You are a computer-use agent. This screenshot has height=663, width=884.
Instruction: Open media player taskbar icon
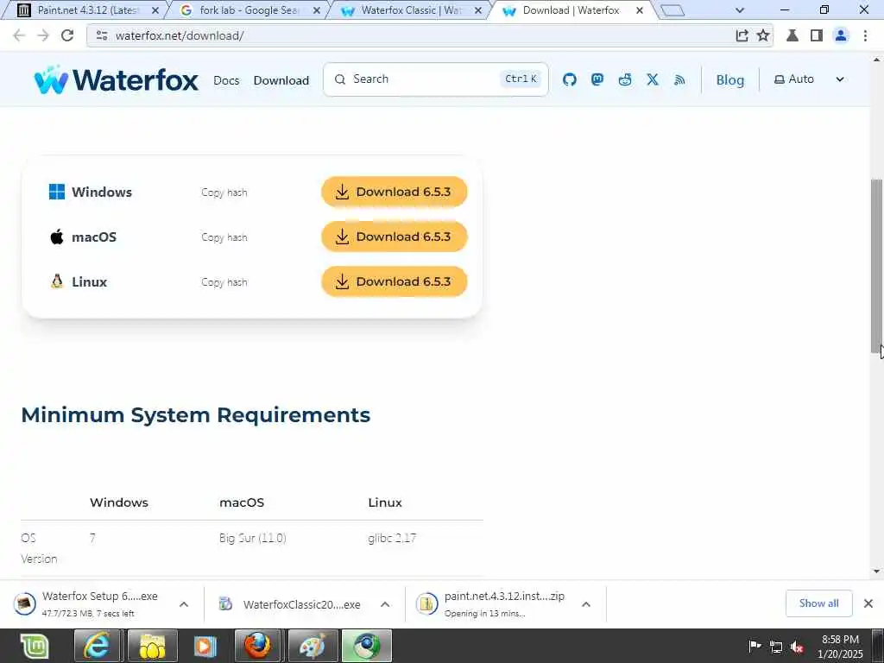pyautogui.click(x=205, y=646)
